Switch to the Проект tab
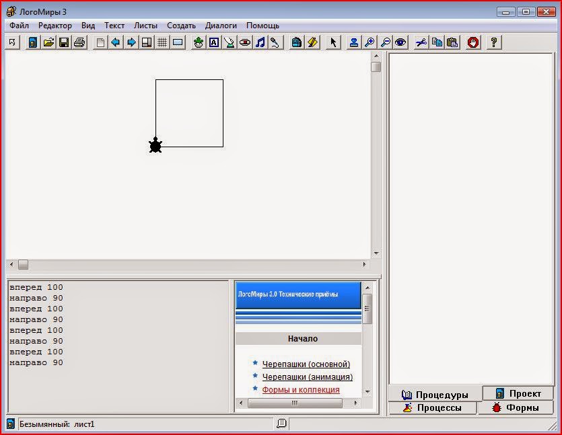Viewport: 562px width, 435px height. (x=518, y=393)
